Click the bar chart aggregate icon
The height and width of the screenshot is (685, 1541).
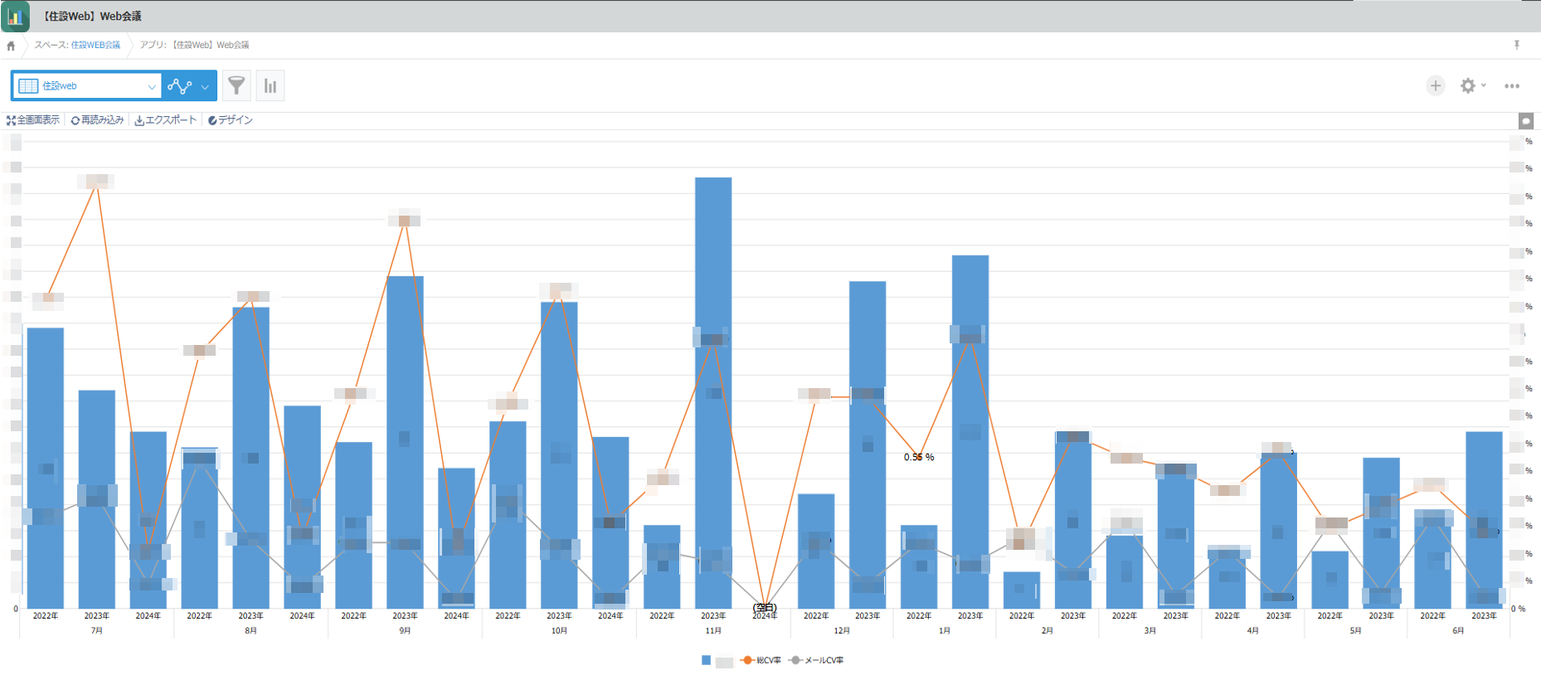(270, 85)
